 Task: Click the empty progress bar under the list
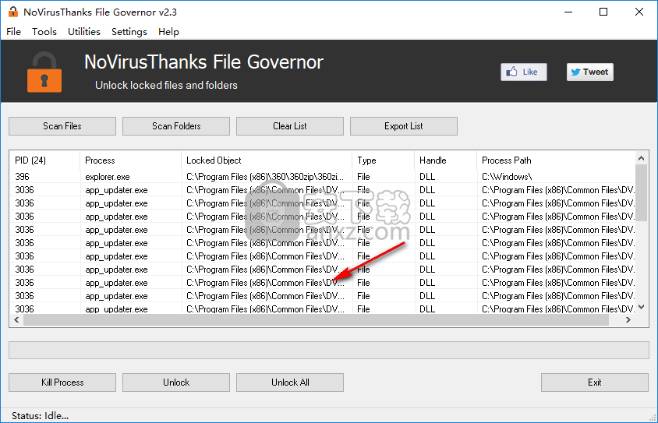tap(329, 350)
